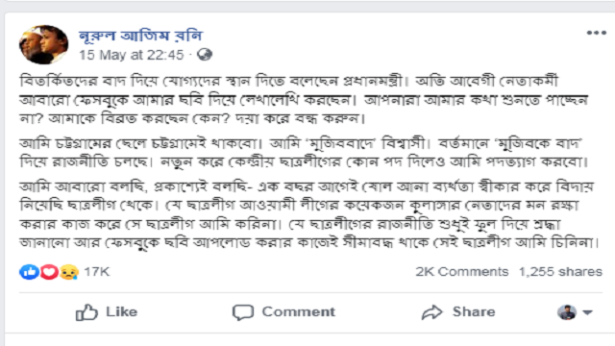Image resolution: width=615 pixels, height=346 pixels.
Task: Click the Comment button label
Action: [299, 311]
